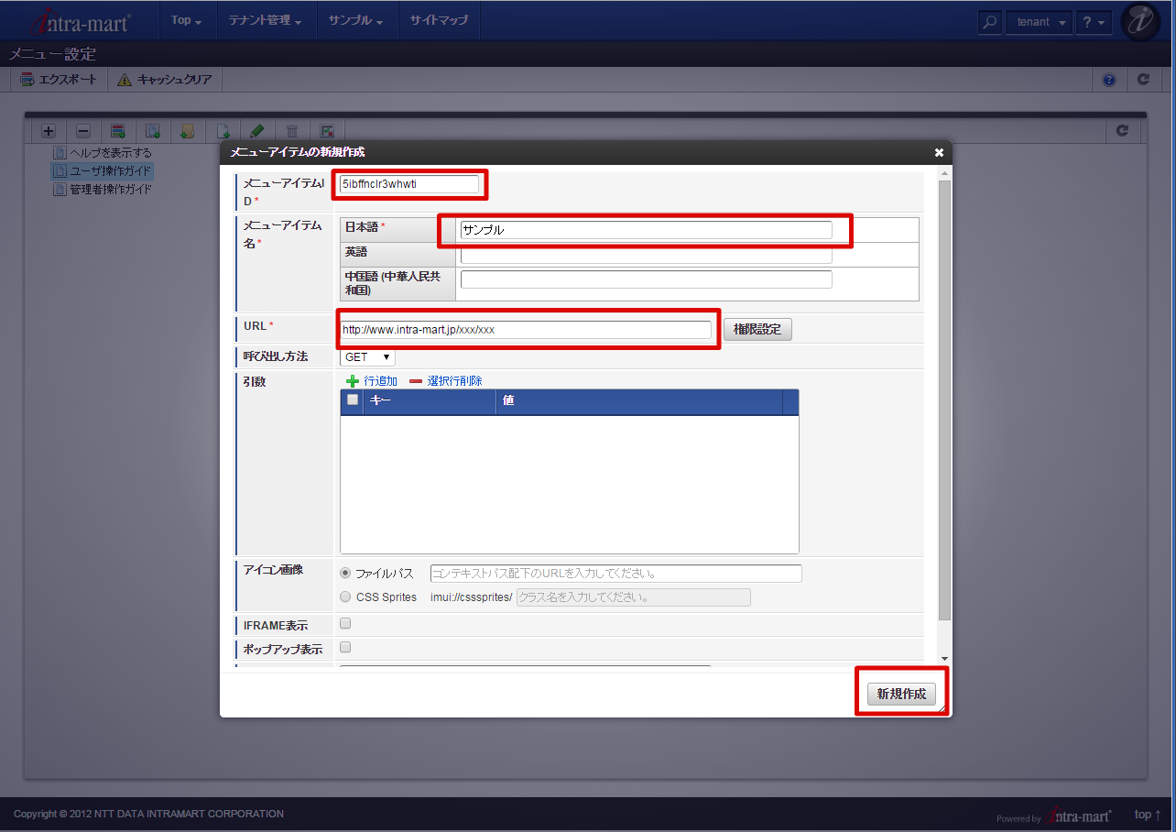The height and width of the screenshot is (832, 1176).
Task: Click the top ↑ link in footer
Action: (x=1148, y=815)
